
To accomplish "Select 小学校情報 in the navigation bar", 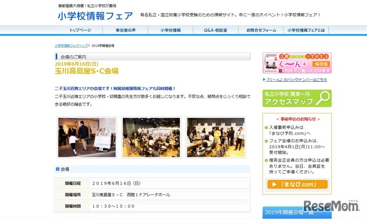I will click(x=171, y=30).
